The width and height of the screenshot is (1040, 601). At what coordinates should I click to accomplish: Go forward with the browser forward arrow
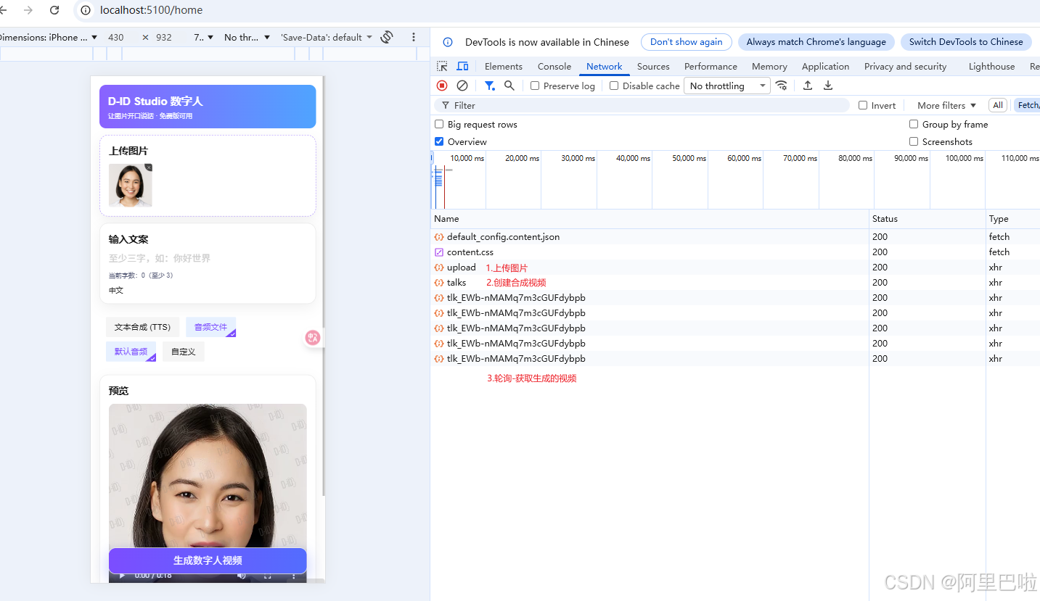coord(28,10)
